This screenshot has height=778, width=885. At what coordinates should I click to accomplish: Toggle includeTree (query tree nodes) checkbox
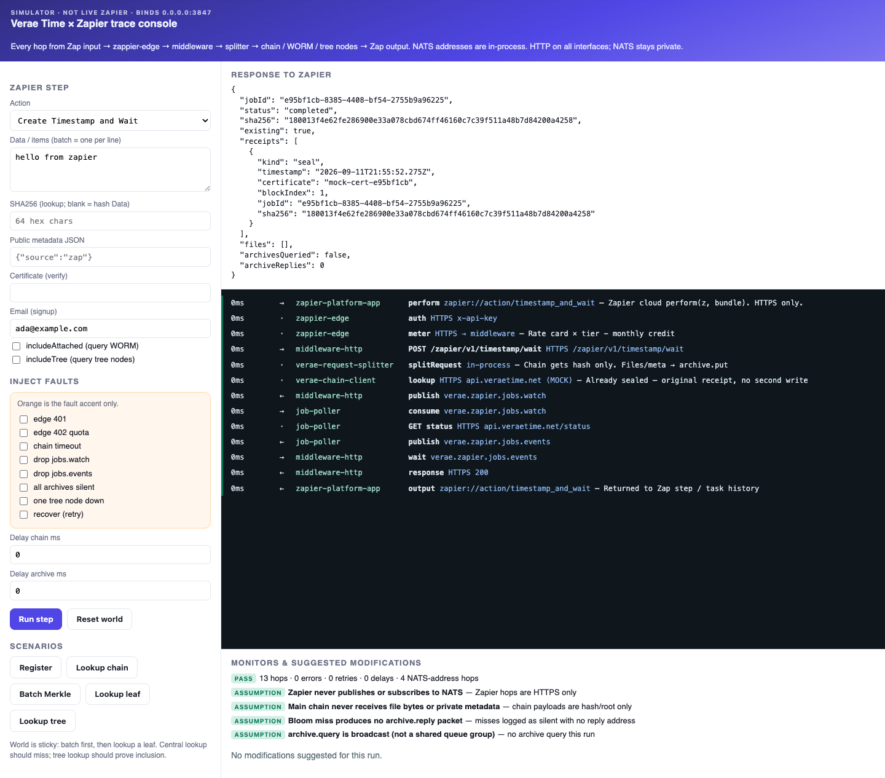coord(17,360)
